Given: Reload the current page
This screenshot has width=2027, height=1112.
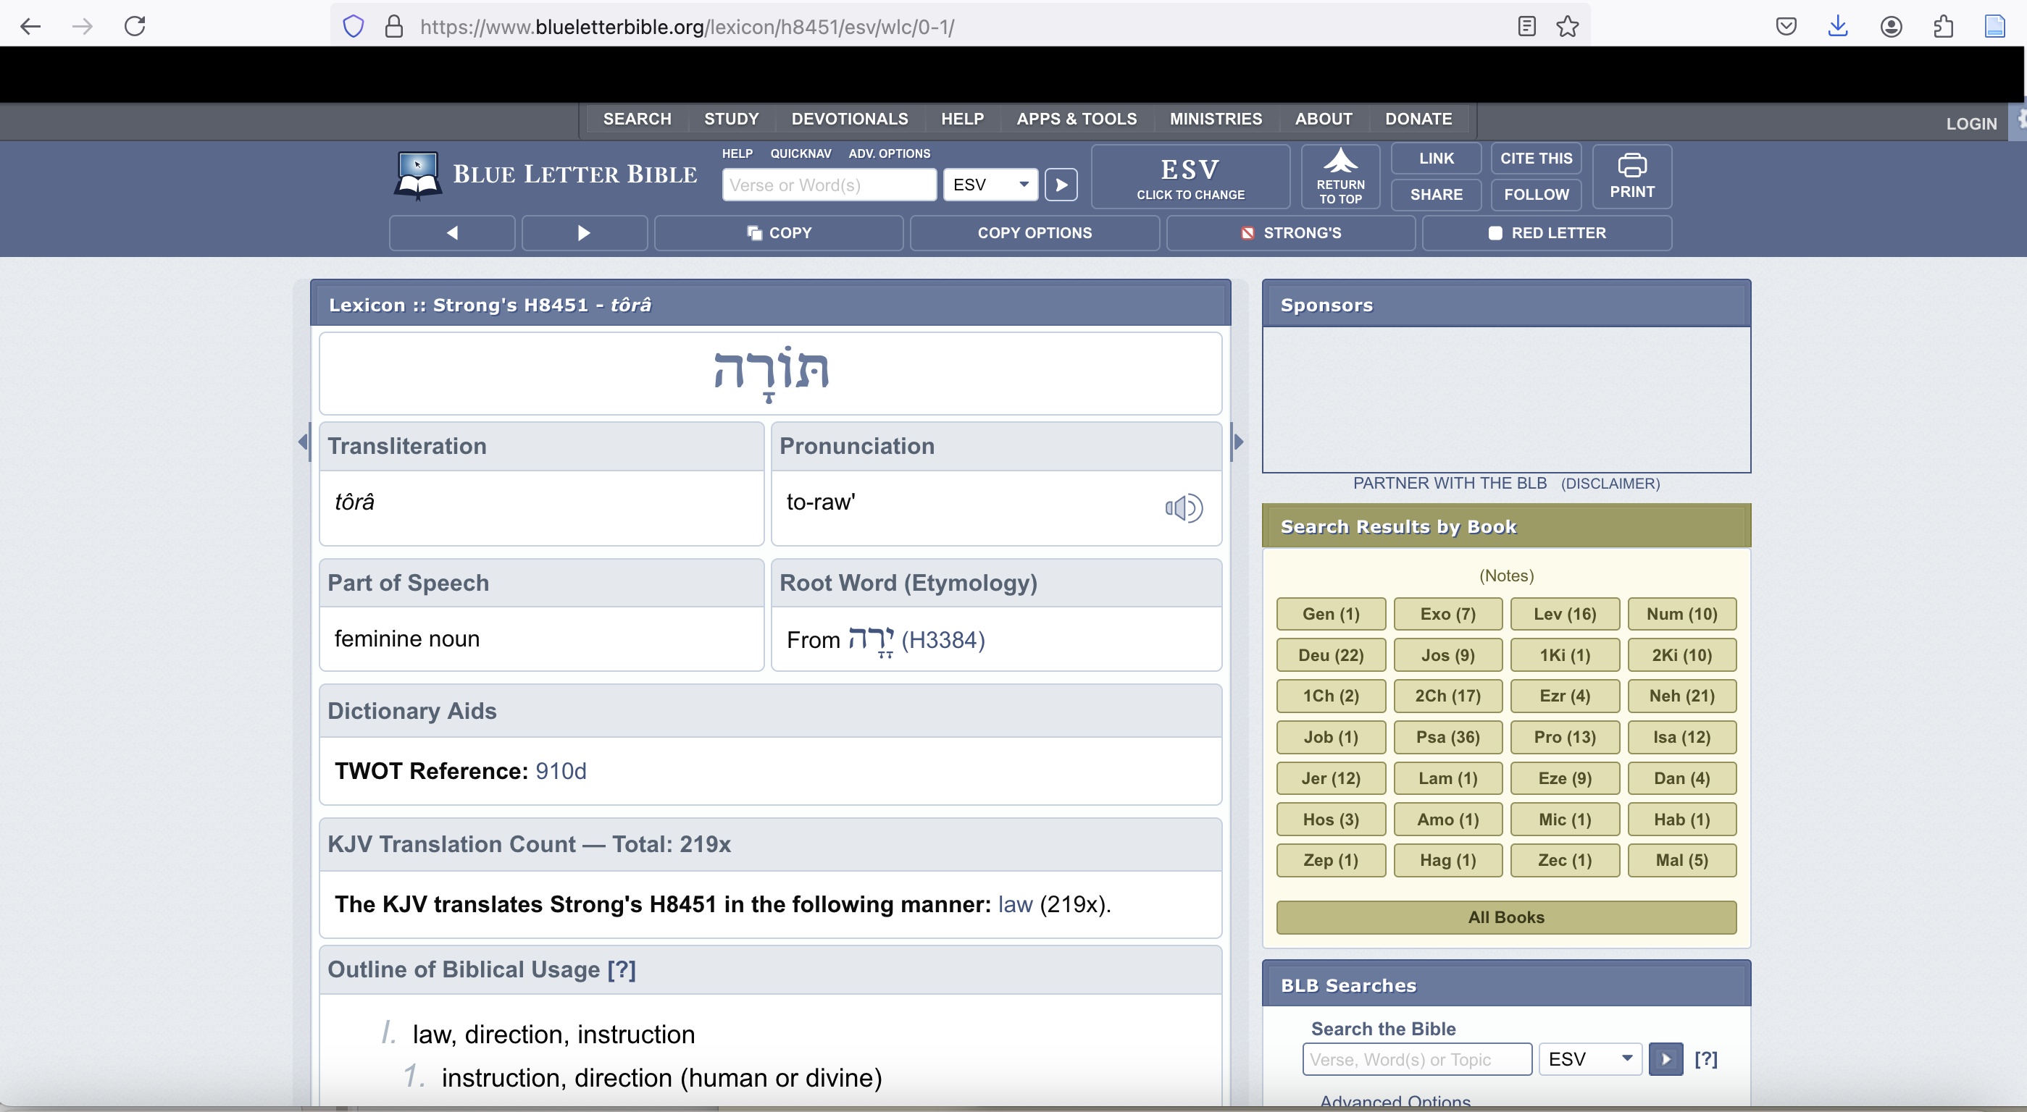Looking at the screenshot, I should 135,27.
